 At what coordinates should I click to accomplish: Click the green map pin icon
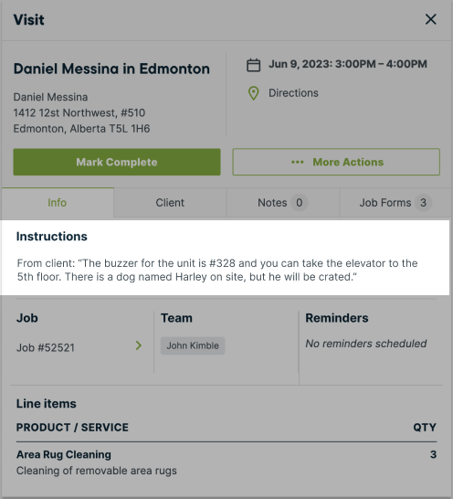click(254, 93)
